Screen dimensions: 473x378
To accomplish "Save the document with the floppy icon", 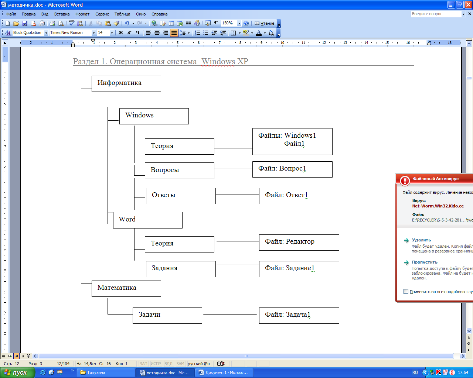I will click(x=25, y=23).
